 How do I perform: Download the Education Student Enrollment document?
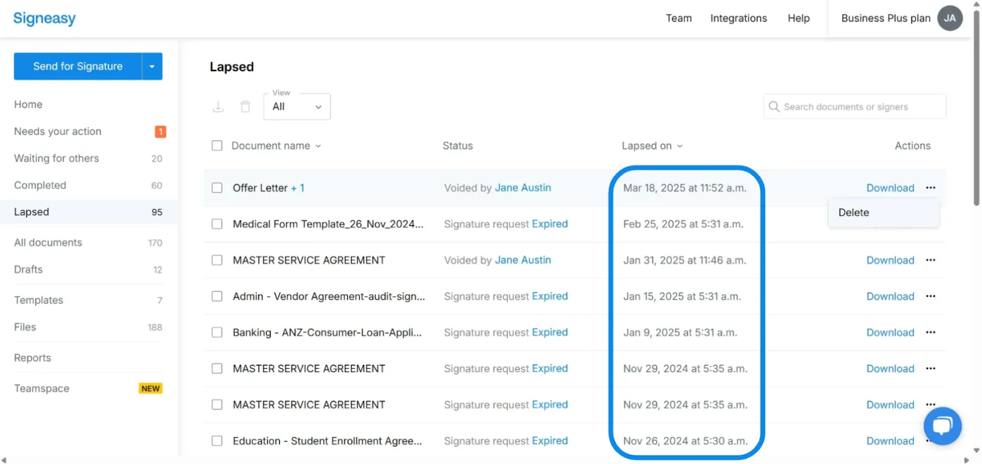(890, 441)
